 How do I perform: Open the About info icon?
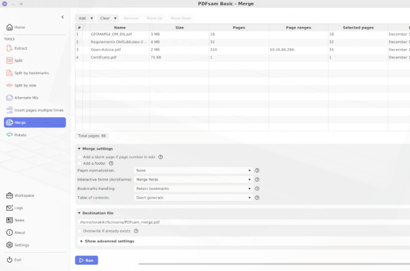click(9, 232)
